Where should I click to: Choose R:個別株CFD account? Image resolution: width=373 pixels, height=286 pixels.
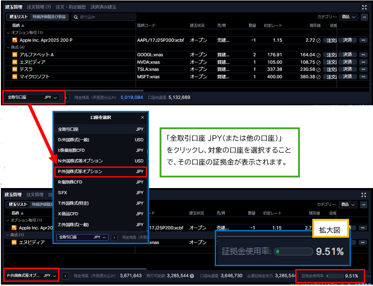[x=101, y=182]
